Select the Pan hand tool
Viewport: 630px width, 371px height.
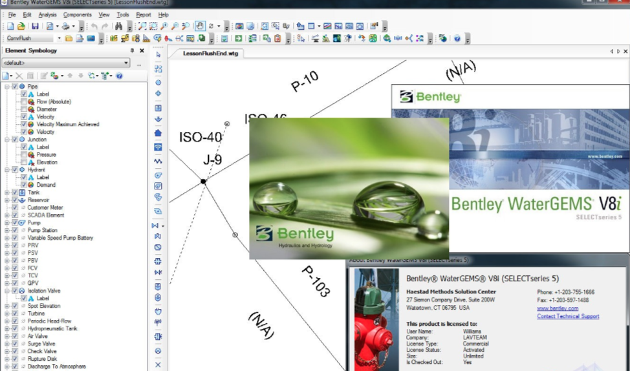click(x=200, y=26)
